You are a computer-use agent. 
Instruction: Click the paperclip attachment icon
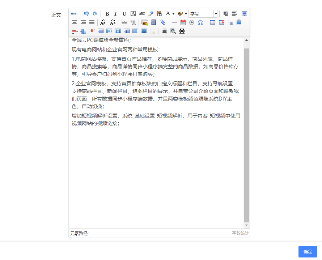pyautogui.click(x=163, y=22)
